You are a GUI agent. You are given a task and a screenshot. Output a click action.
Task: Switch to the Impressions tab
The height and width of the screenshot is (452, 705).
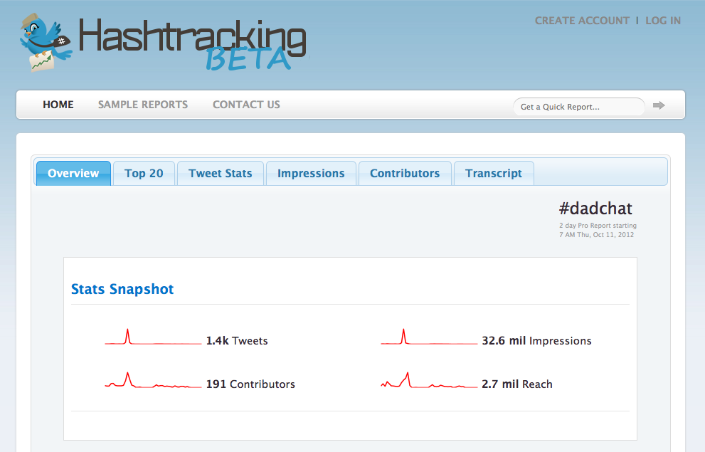pyautogui.click(x=311, y=173)
